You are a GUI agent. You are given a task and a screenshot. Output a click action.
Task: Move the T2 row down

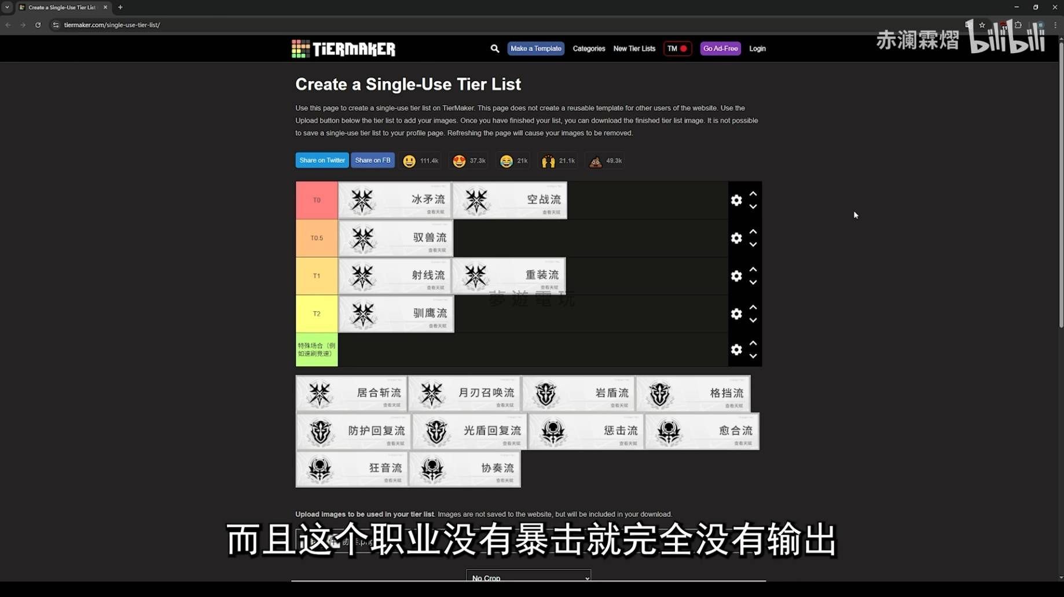(x=753, y=320)
